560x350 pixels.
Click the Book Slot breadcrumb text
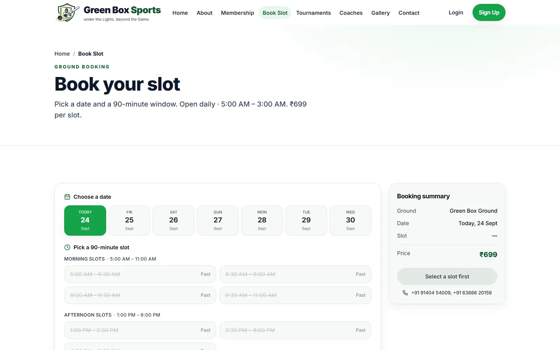point(91,54)
